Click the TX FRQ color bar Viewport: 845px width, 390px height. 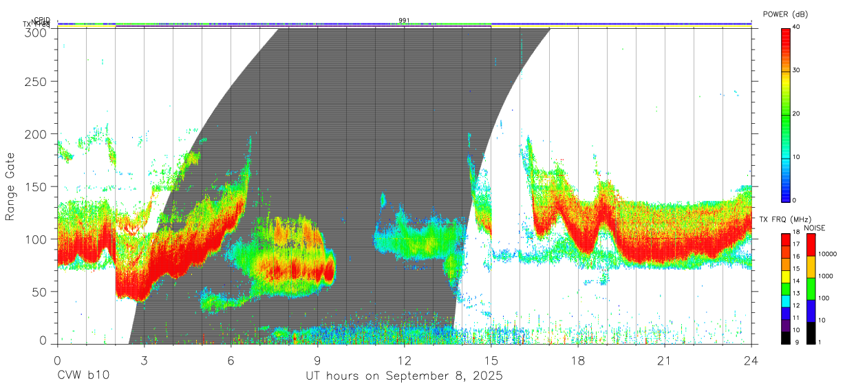786,288
